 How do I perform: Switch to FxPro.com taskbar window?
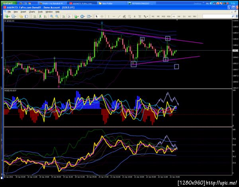click(82, 3)
